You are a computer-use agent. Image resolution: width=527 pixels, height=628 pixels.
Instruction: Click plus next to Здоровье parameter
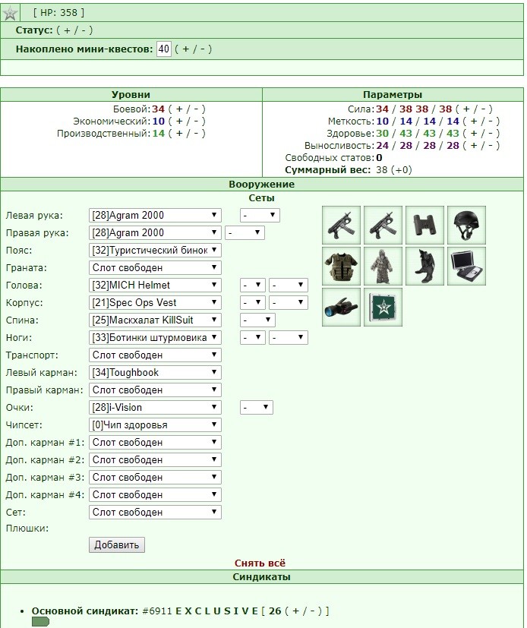(x=474, y=134)
